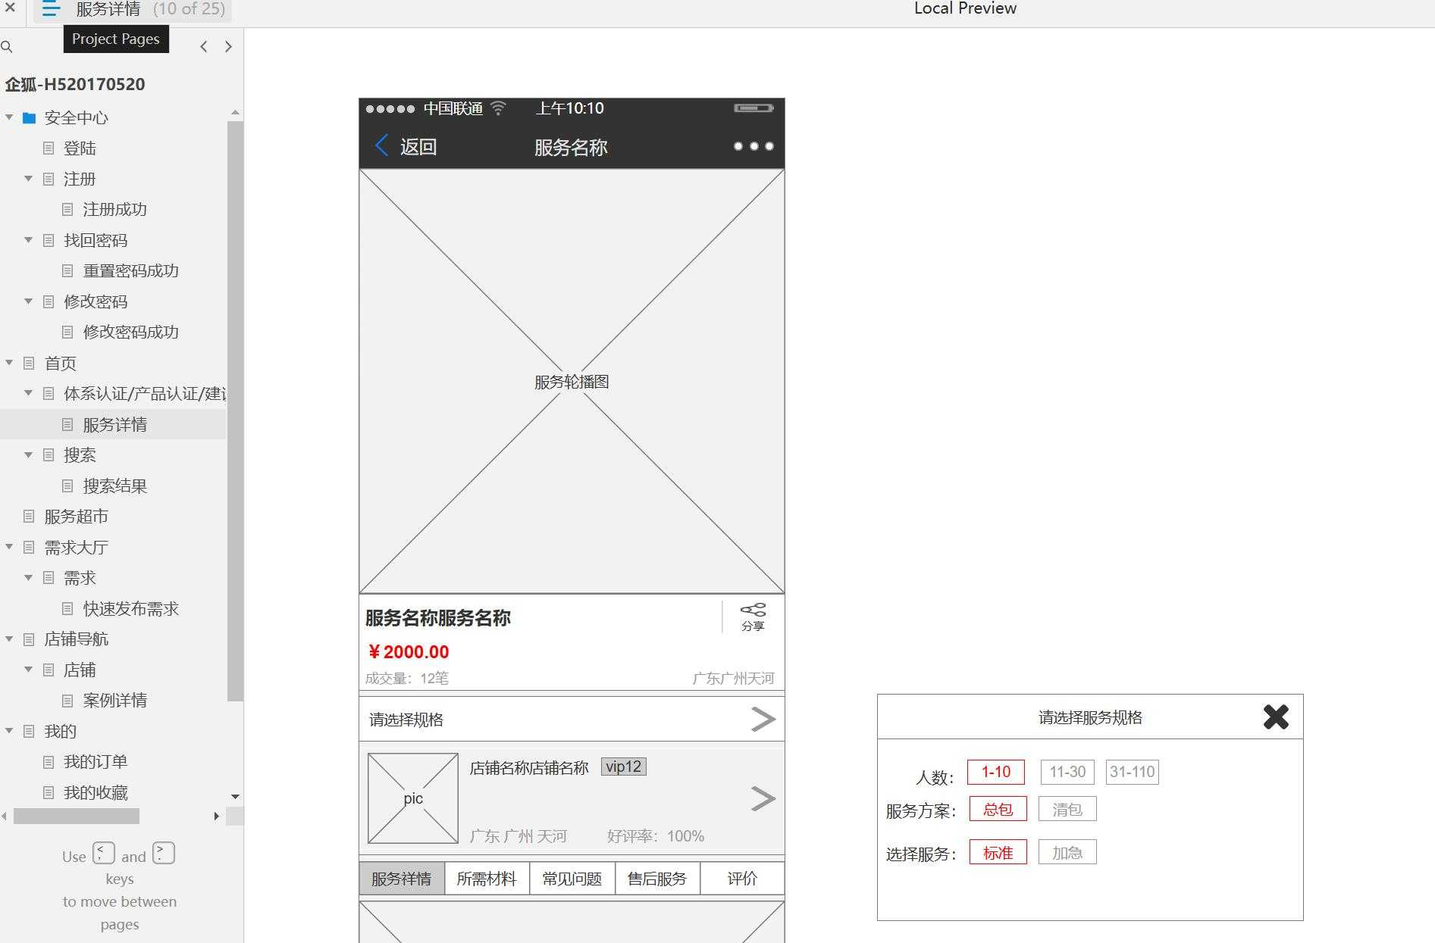The image size is (1435, 943).
Task: Go to previous page with left arrow
Action: pyautogui.click(x=203, y=46)
